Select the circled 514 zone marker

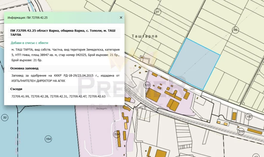(117, 135)
